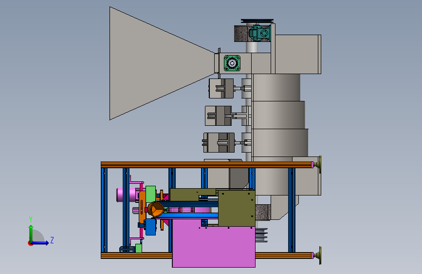Select the leftmost blue vertical frame post
The image size is (422, 274).
pos(104,210)
